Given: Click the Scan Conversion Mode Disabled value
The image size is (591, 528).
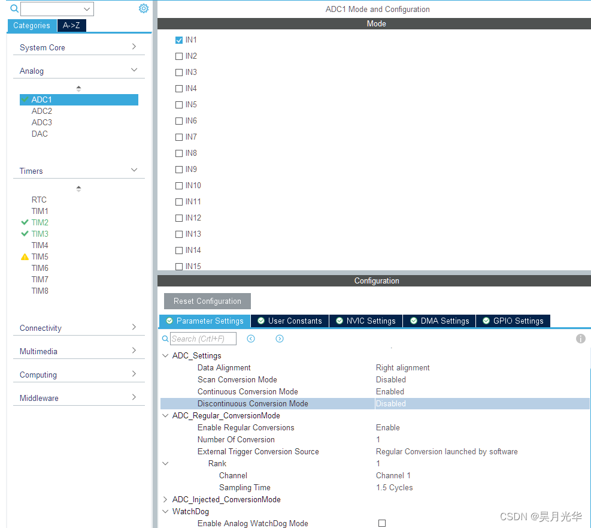Looking at the screenshot, I should point(391,380).
